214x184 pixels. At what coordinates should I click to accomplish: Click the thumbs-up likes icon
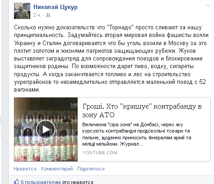(x=17, y=182)
